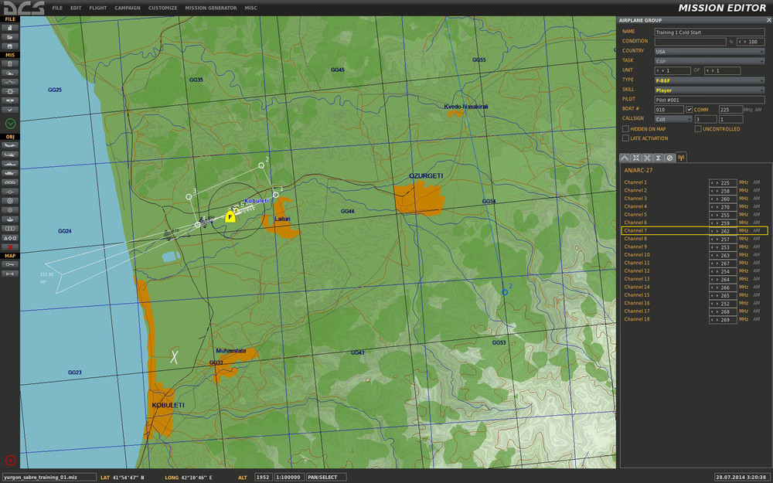773x483 pixels.
Task: Open the radio antenna tab
Action: coord(681,157)
